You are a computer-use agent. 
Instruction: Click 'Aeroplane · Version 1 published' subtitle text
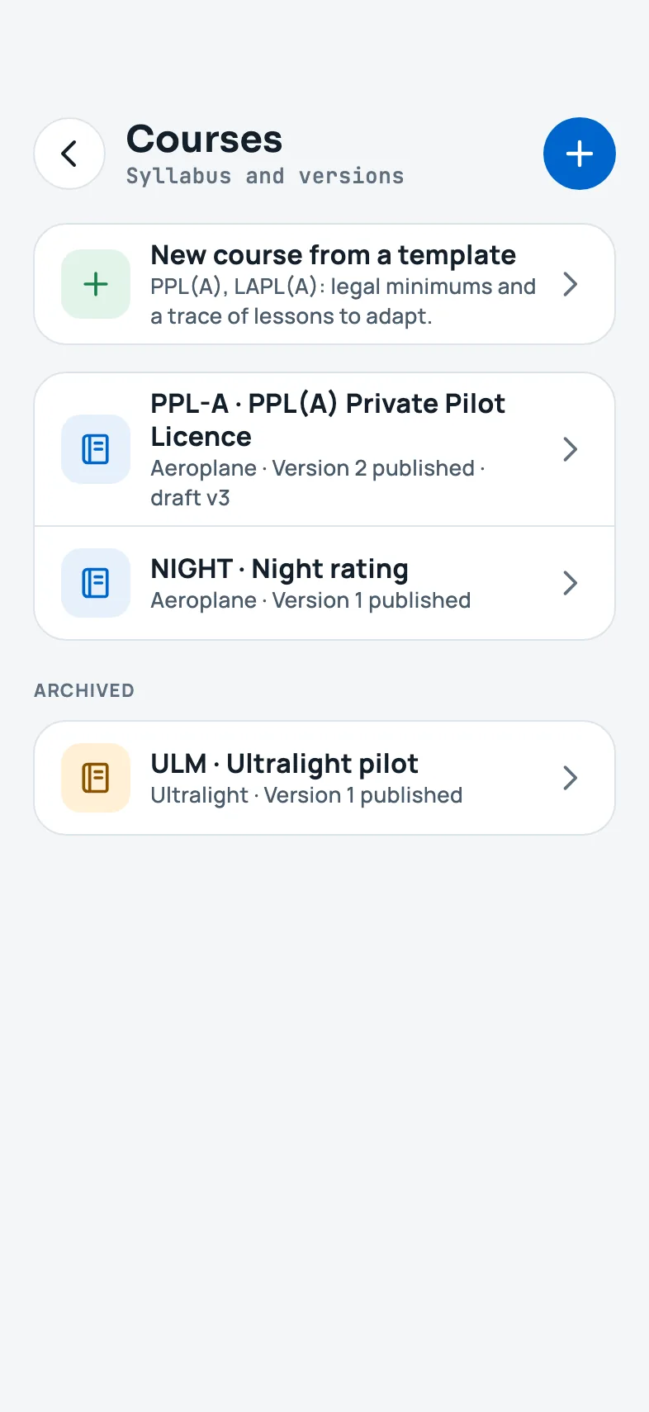tap(310, 600)
